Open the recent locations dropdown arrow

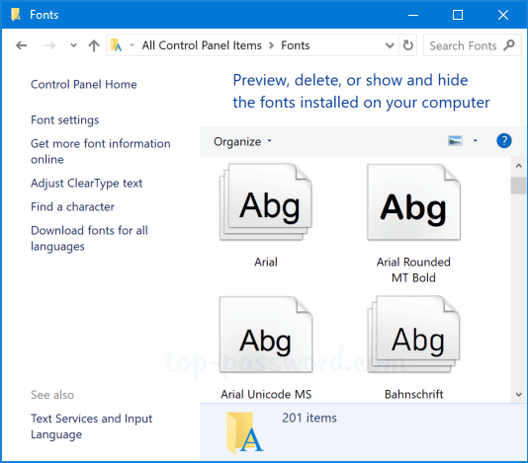click(73, 45)
